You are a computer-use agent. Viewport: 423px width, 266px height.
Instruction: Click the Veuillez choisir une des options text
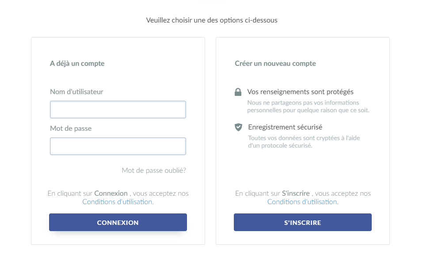click(x=212, y=20)
